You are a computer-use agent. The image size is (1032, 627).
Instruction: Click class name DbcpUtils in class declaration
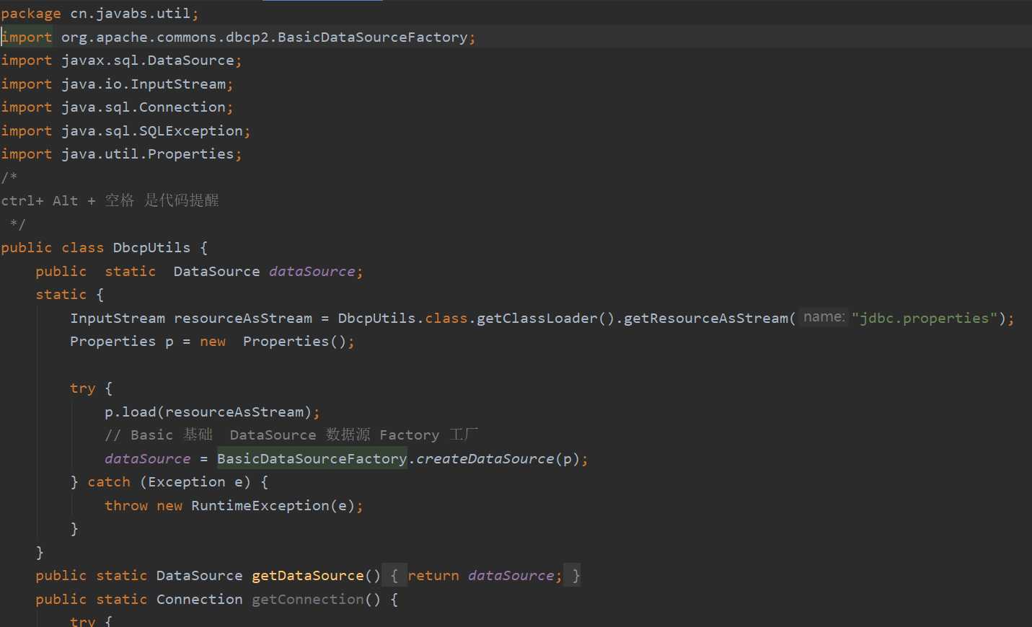point(151,247)
